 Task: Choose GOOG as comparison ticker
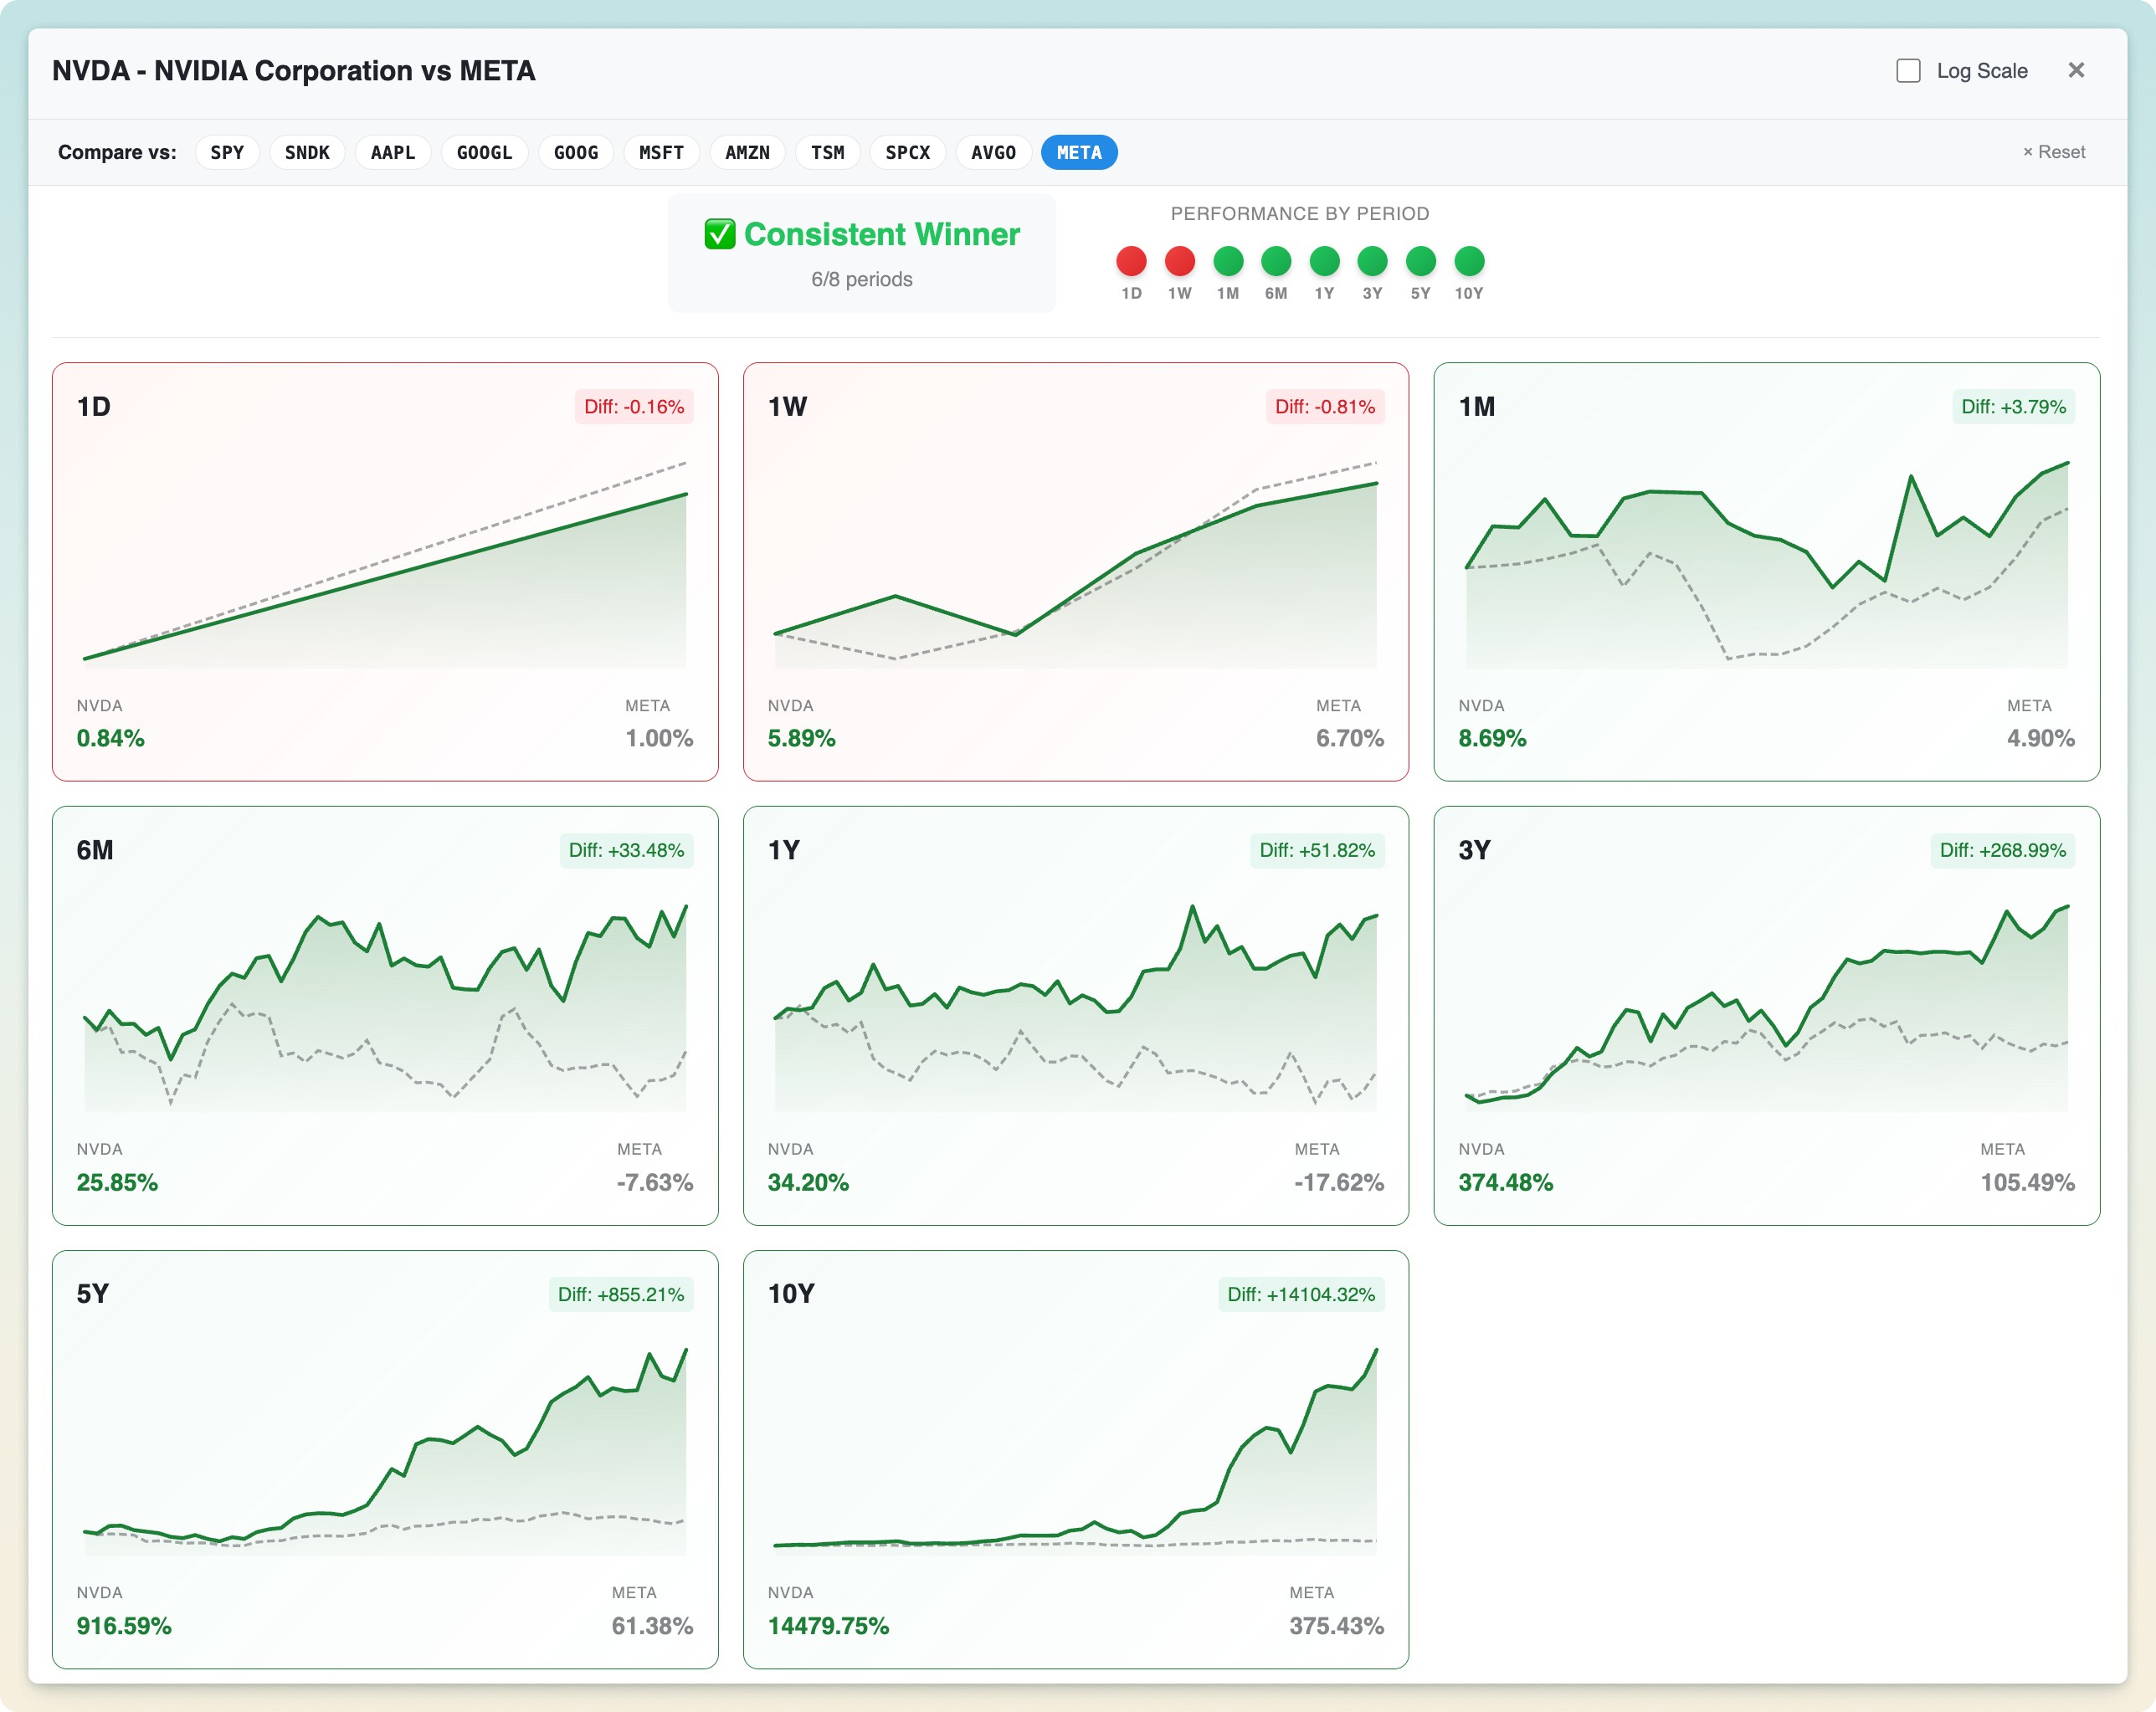click(576, 153)
